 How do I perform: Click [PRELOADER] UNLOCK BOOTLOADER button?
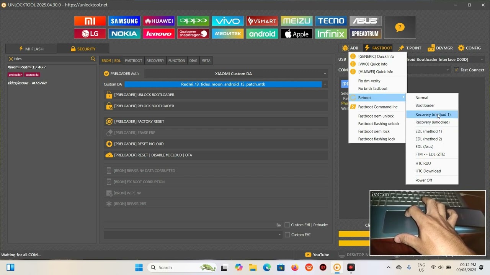[216, 95]
